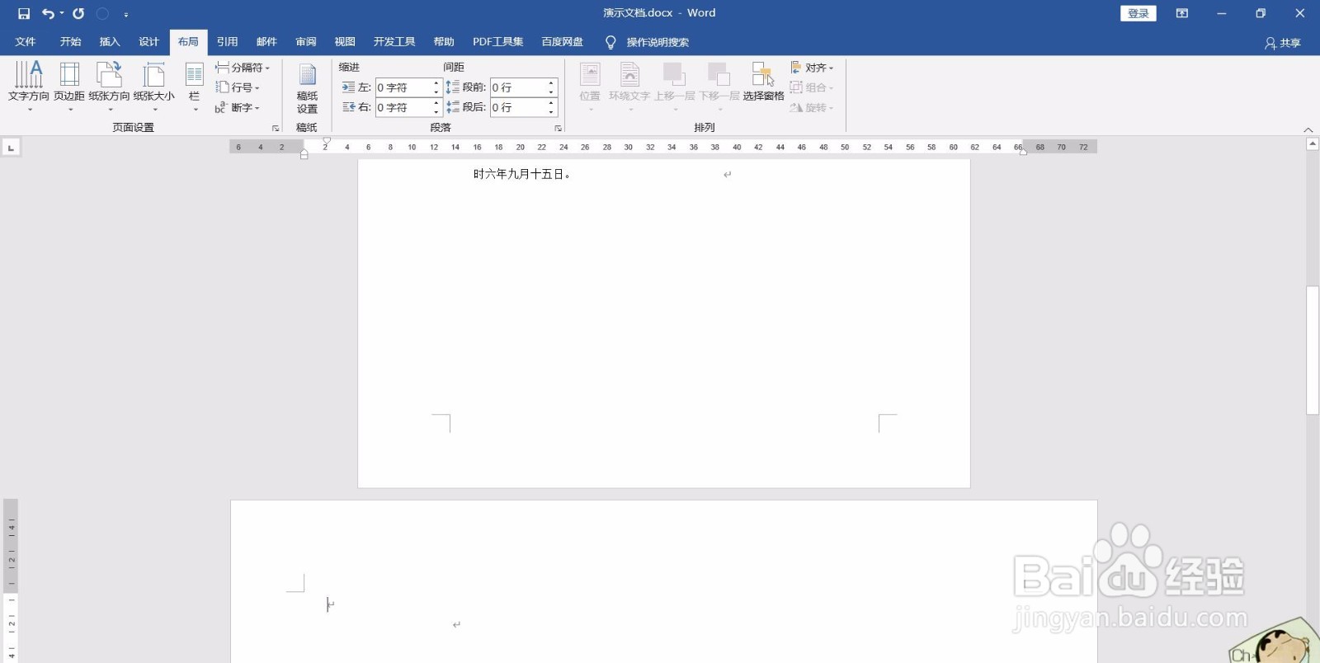Screen dimensions: 1320x663
Task: Open 栏 columns menu
Action: (195, 86)
